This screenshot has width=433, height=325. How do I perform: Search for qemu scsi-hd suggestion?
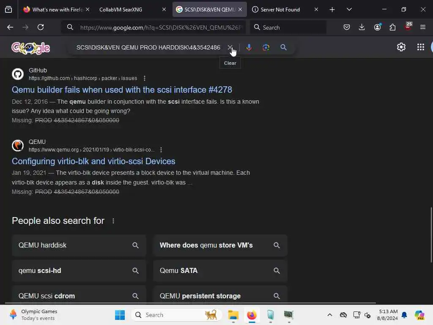[x=79, y=271]
